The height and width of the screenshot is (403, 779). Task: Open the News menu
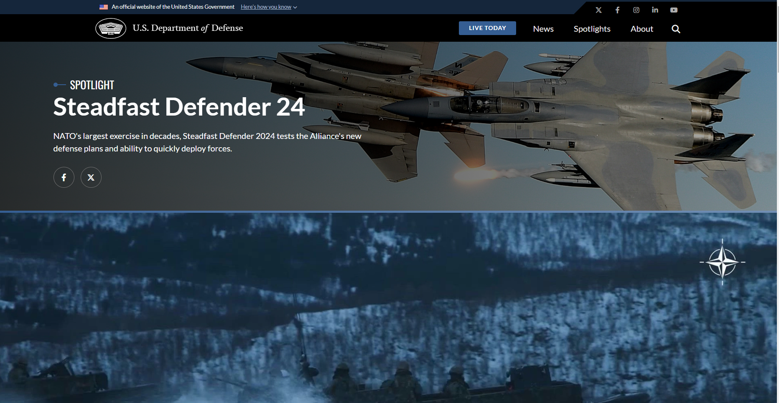point(543,29)
